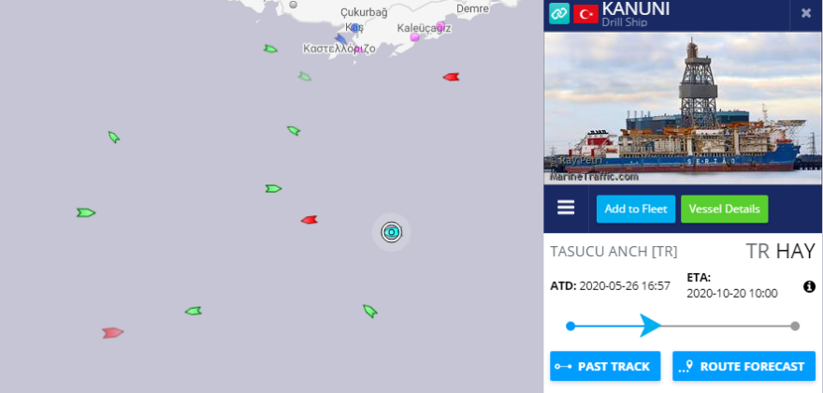Open the hamburger menu in vessel panel

[x=566, y=208]
